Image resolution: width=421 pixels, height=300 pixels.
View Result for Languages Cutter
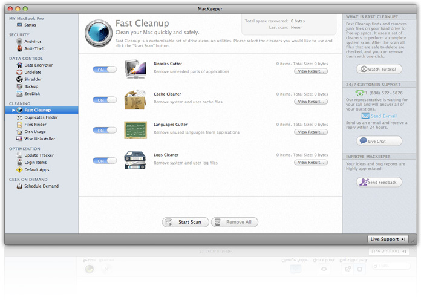pyautogui.click(x=311, y=132)
